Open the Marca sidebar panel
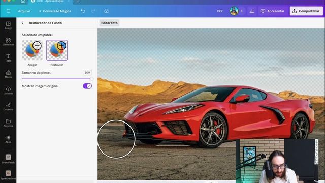The width and height of the screenshot is (325, 183). [x=8, y=74]
